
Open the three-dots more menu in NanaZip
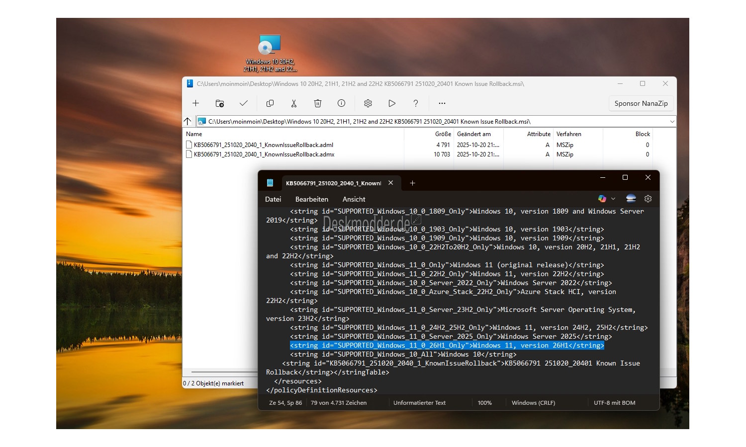tap(442, 103)
